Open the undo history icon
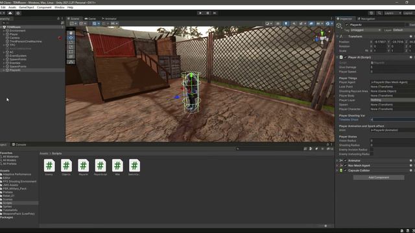 372,13
